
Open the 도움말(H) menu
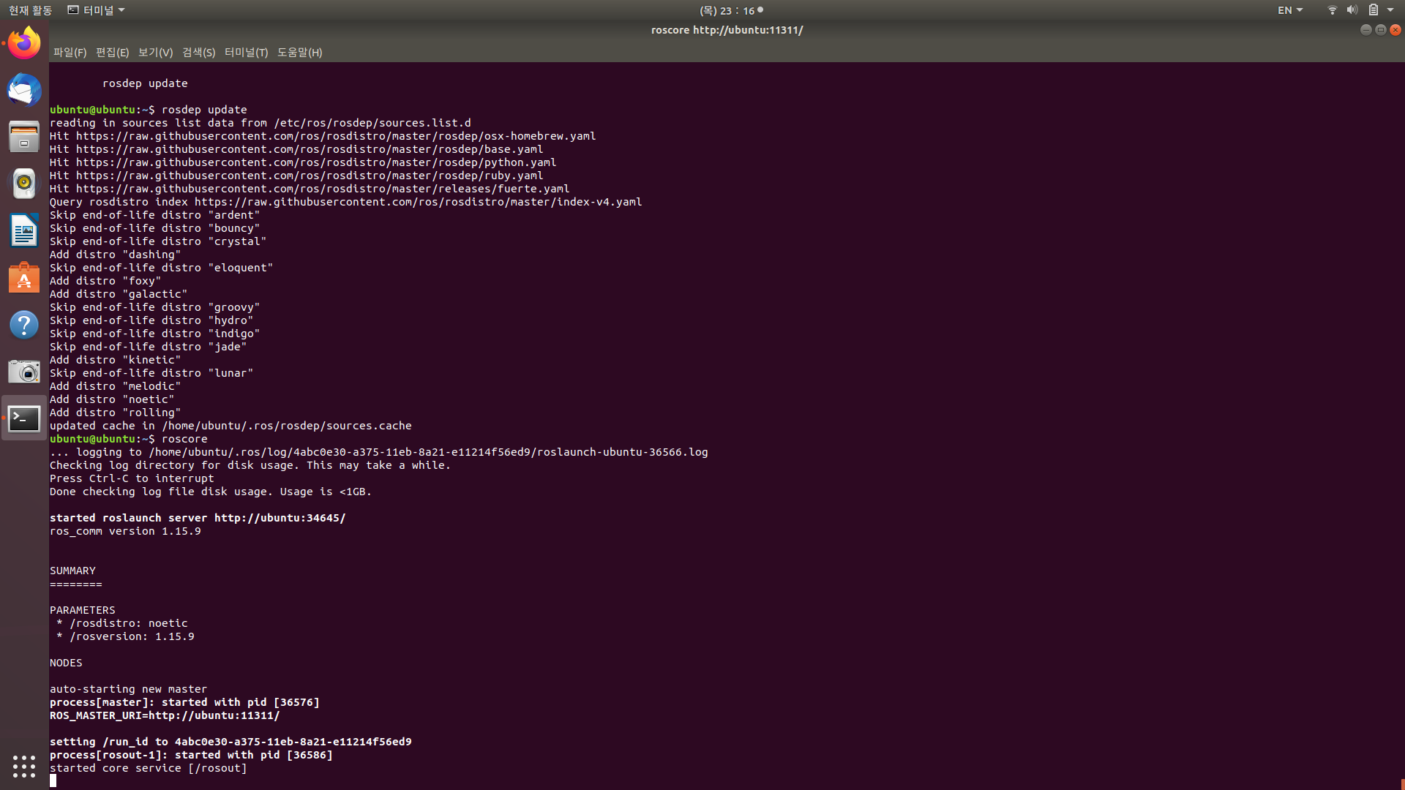click(299, 52)
